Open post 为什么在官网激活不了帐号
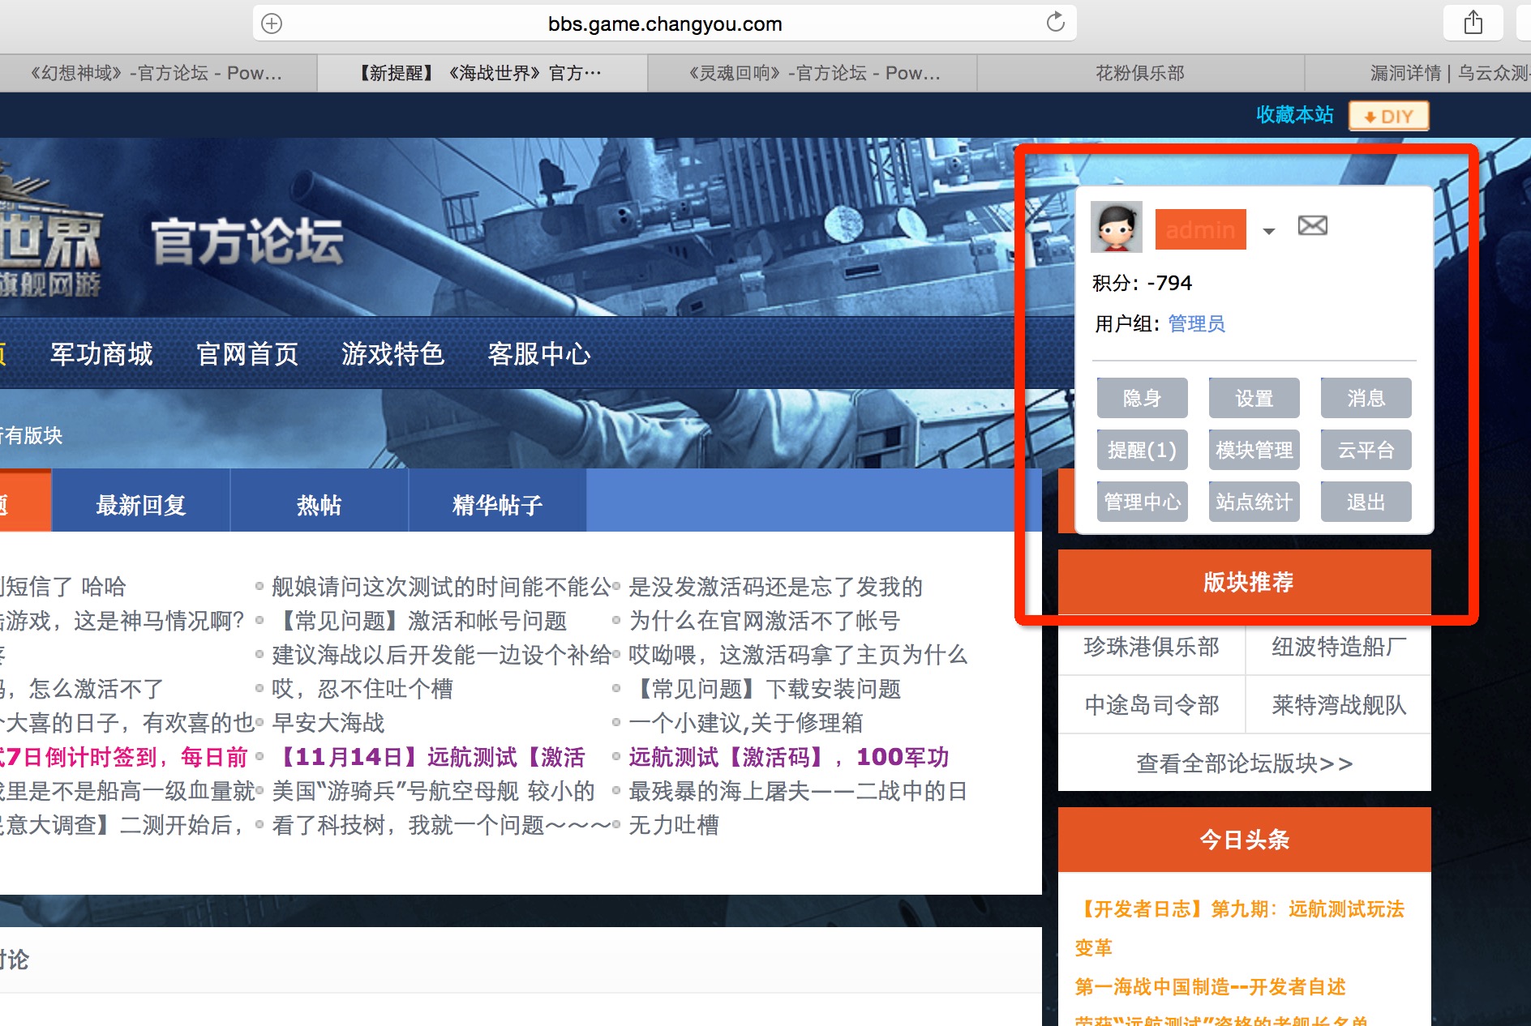Image resolution: width=1531 pixels, height=1026 pixels. click(765, 620)
